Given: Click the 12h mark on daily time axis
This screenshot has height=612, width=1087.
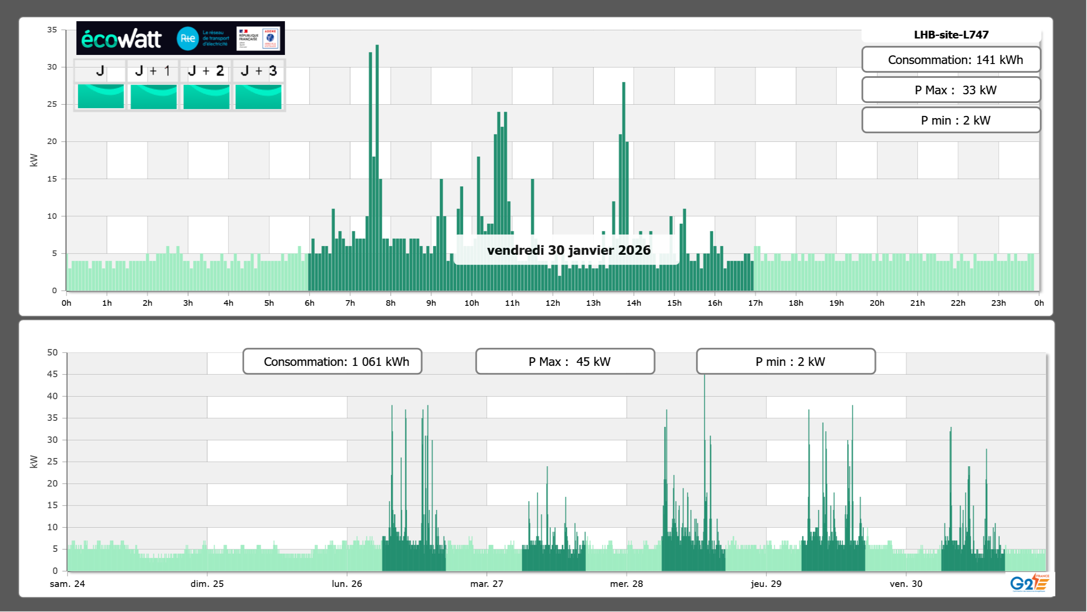Looking at the screenshot, I should (x=553, y=303).
